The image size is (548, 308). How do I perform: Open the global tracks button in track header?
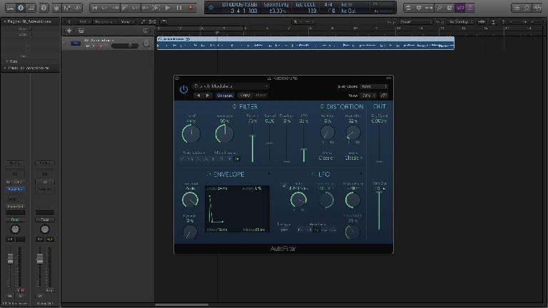pos(146,31)
